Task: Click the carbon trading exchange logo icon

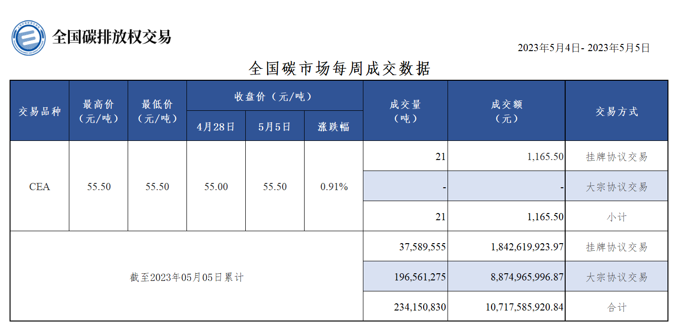Action: [x=29, y=37]
